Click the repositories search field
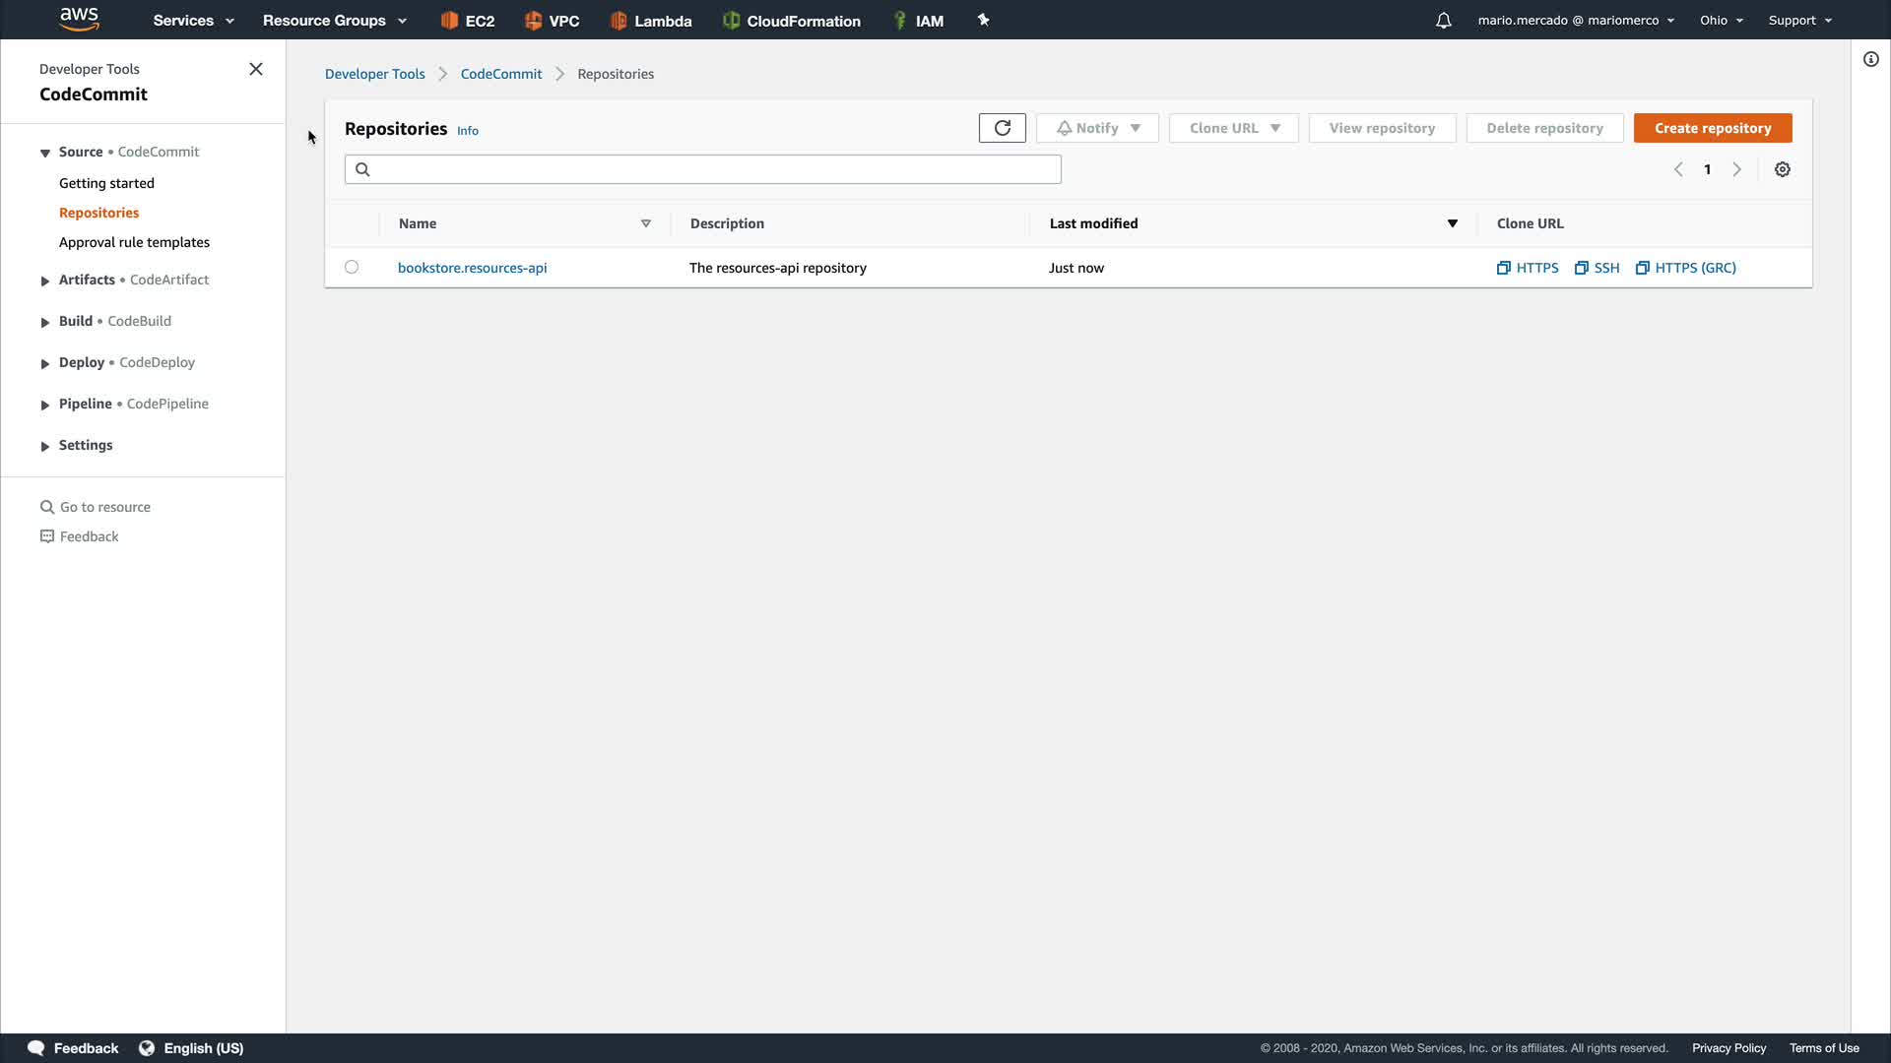Screen dimensions: 1891x1063 click(702, 169)
